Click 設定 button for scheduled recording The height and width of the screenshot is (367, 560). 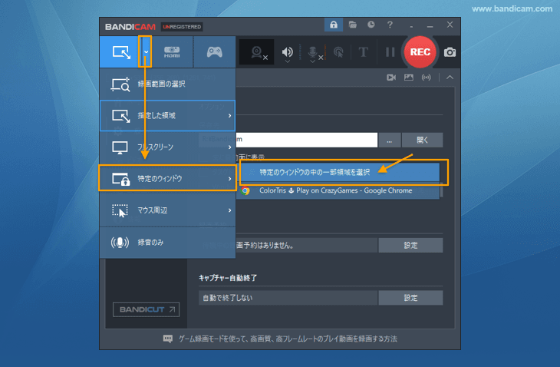pos(410,245)
